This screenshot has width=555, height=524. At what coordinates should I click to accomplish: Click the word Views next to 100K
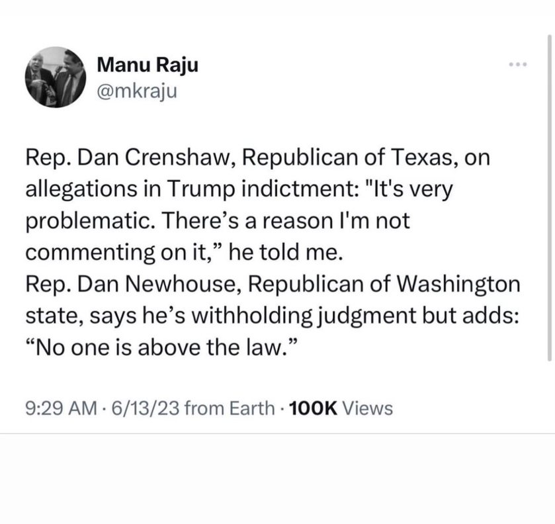click(x=368, y=408)
